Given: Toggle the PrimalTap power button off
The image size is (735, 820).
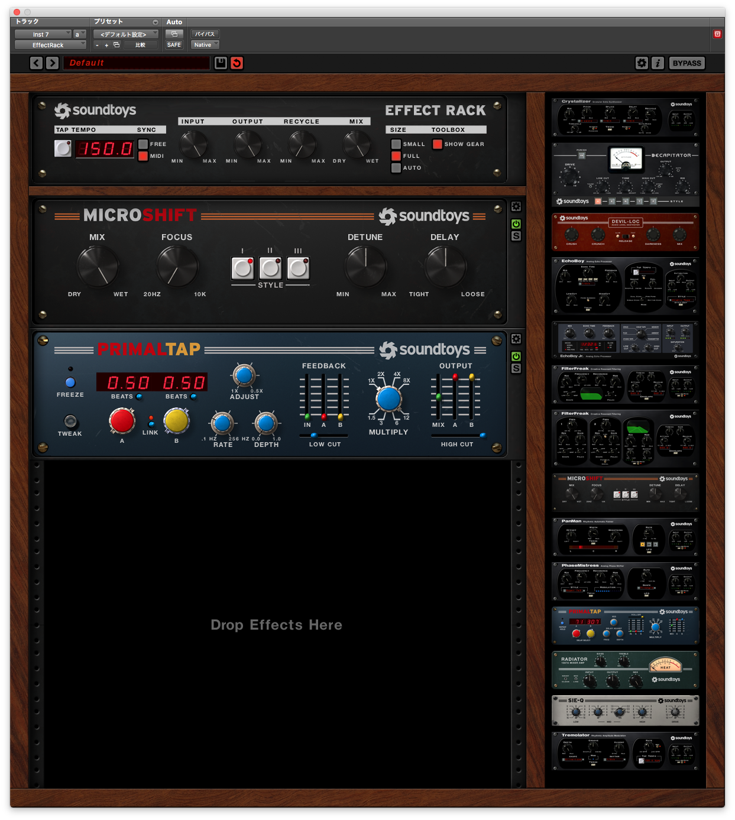Looking at the screenshot, I should point(516,356).
